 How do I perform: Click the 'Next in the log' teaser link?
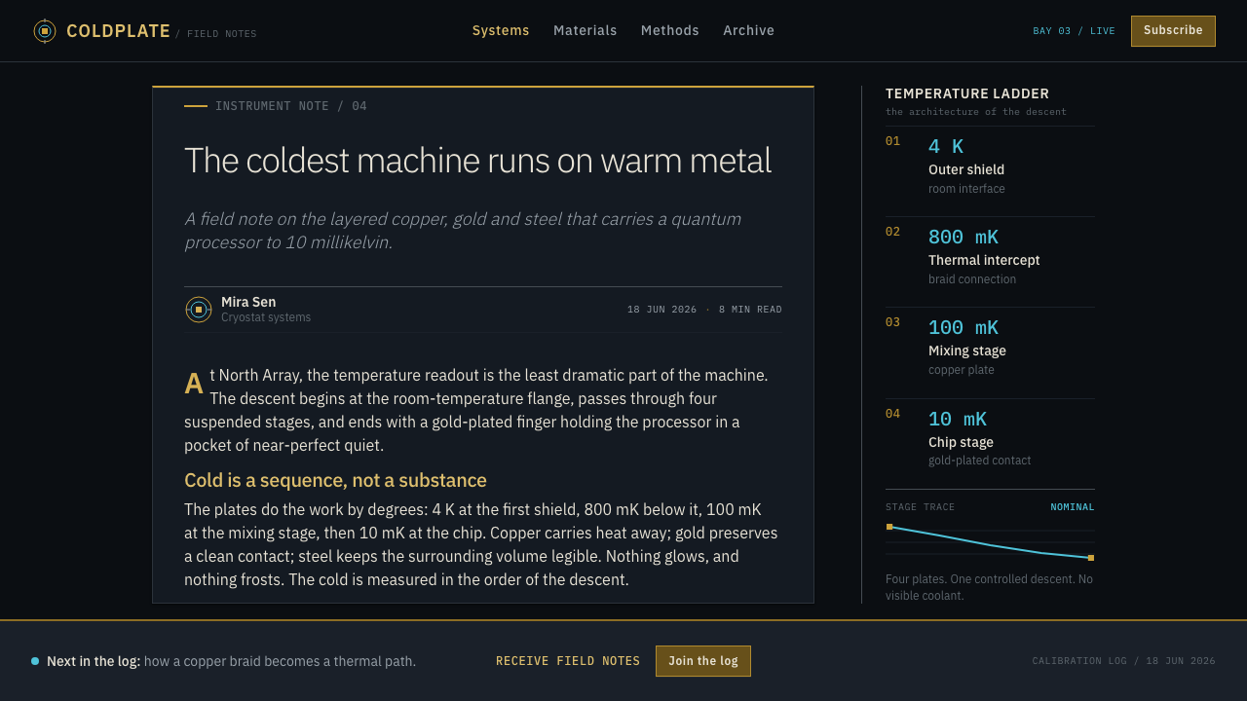232,661
